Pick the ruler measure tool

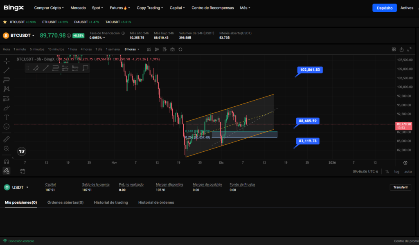click(x=6, y=139)
